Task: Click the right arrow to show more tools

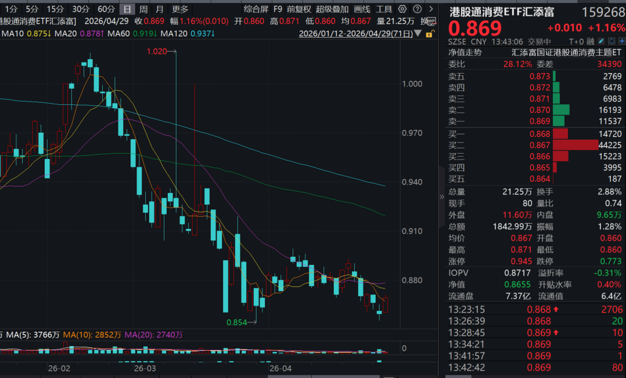Action: (x=430, y=9)
